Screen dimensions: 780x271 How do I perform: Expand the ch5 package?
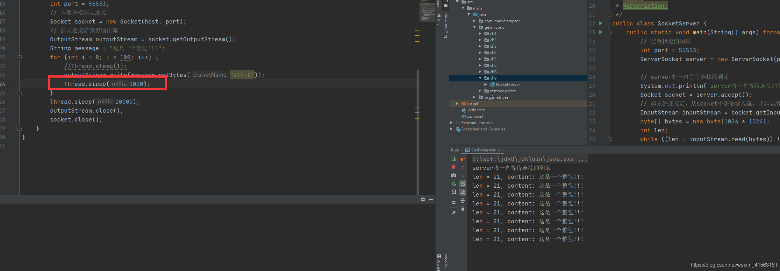pyautogui.click(x=480, y=59)
